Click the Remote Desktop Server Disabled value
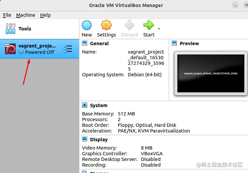The height and width of the screenshot is (173, 248). [151, 159]
